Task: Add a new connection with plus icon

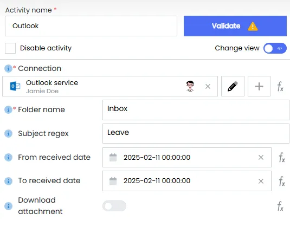Action: [259, 86]
